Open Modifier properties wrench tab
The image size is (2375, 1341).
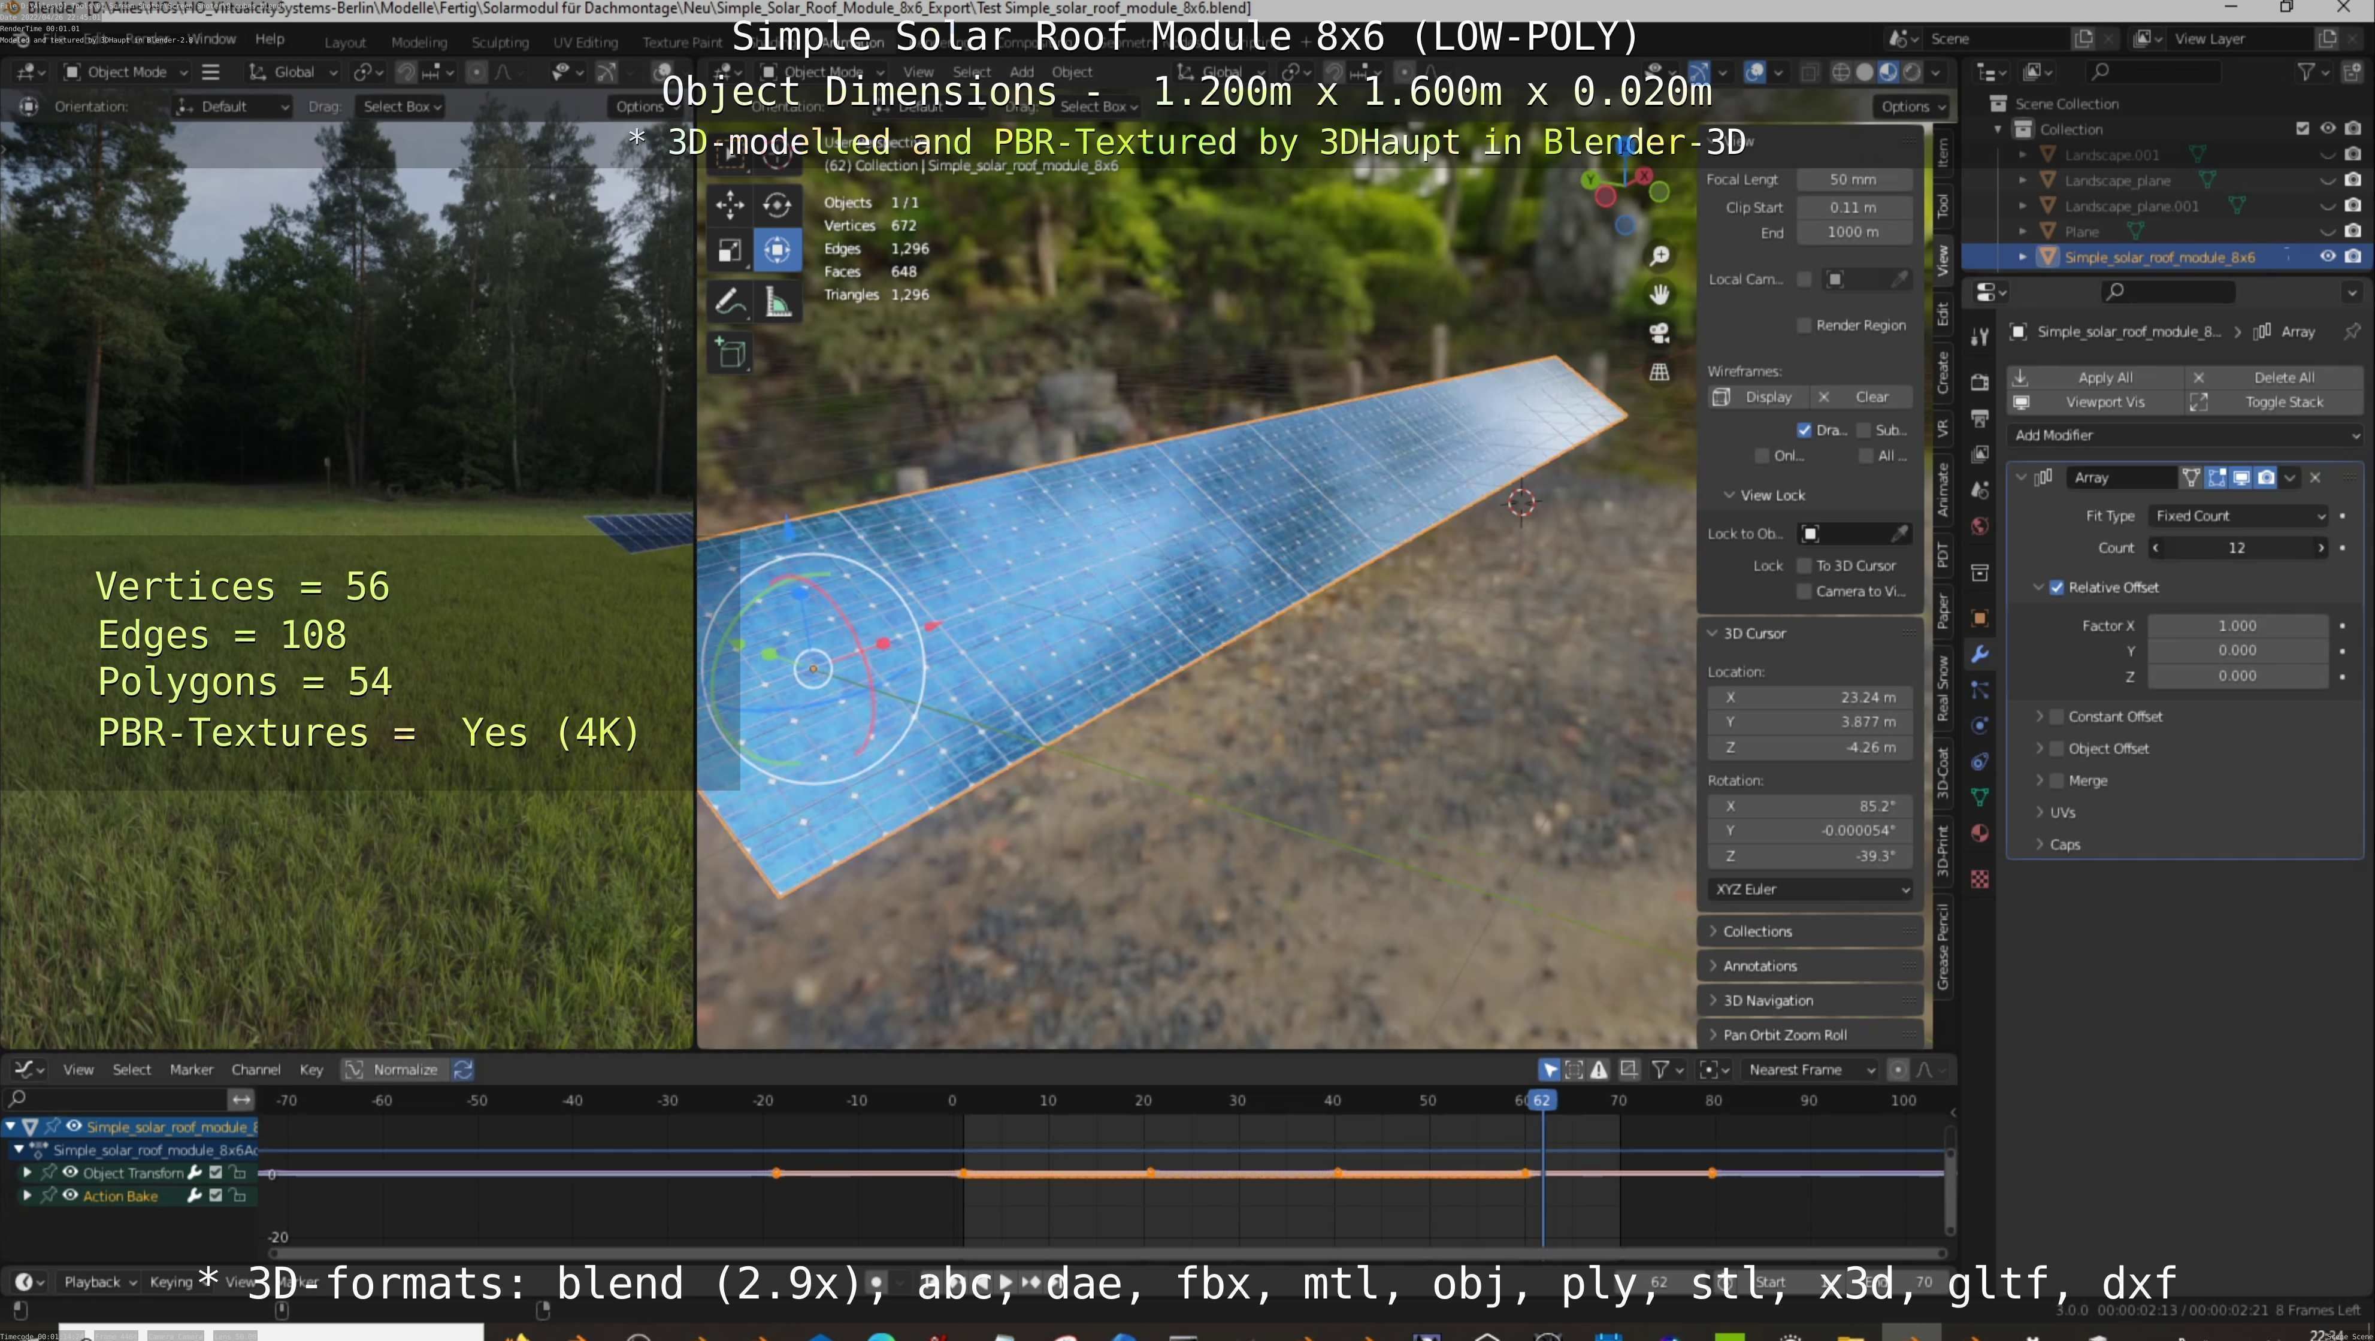(x=1978, y=655)
